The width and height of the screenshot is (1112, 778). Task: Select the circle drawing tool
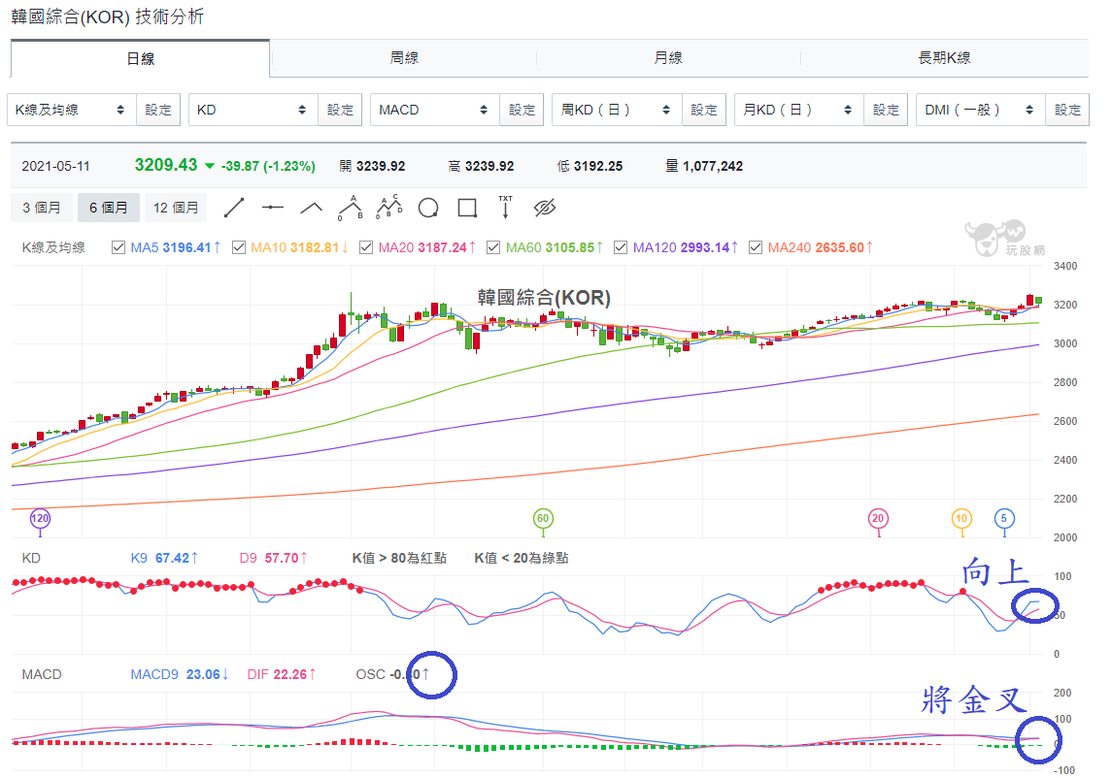(x=428, y=208)
